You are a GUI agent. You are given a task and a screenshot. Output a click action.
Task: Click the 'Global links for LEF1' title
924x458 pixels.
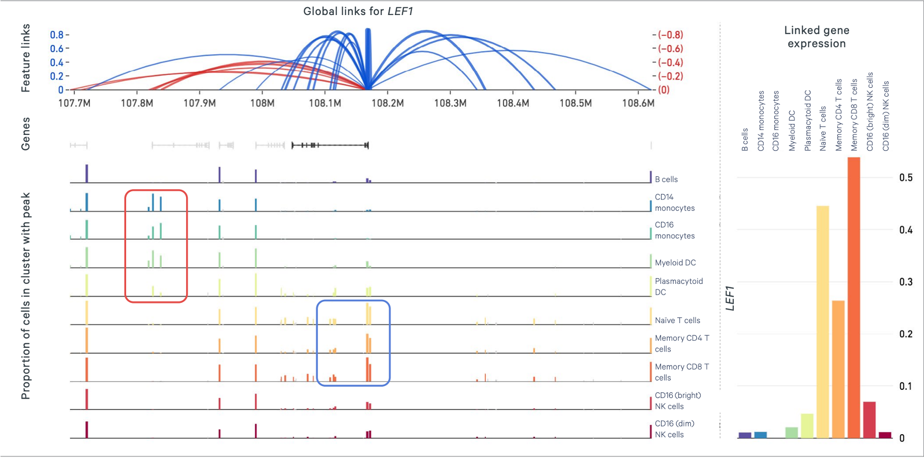click(358, 11)
